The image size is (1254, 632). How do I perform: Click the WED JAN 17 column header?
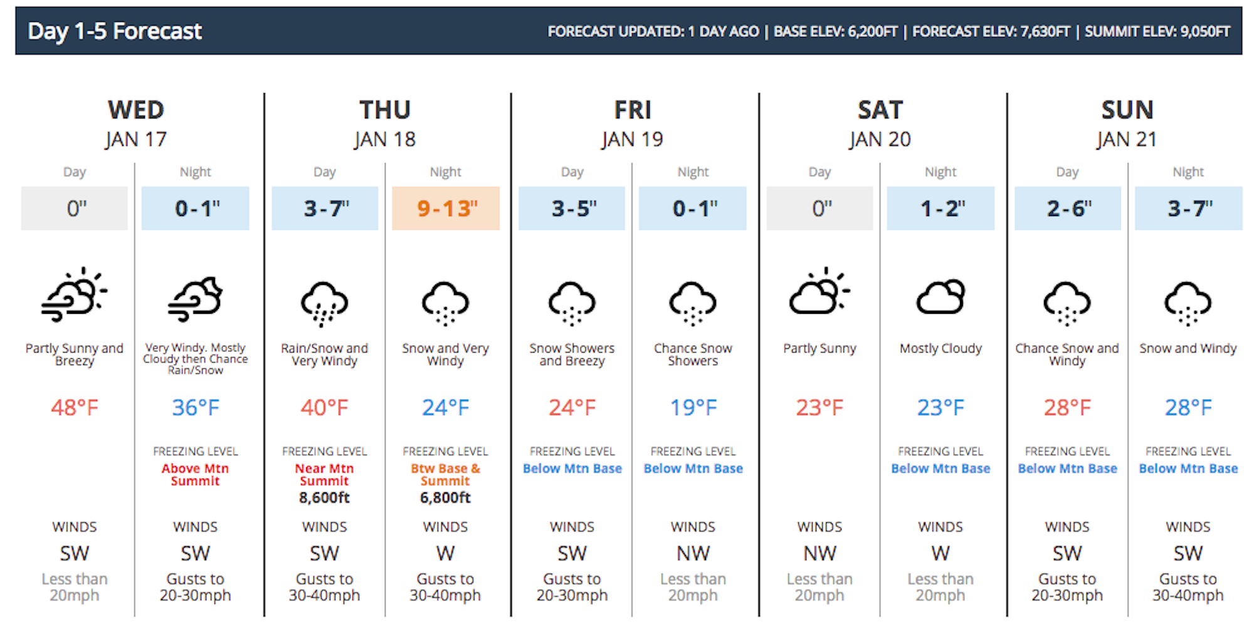tap(136, 124)
